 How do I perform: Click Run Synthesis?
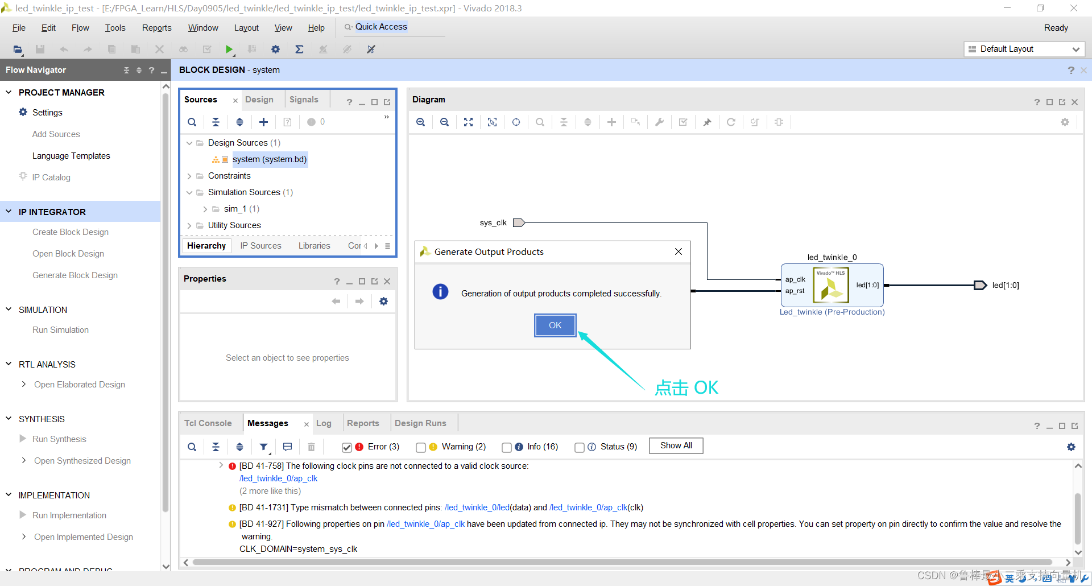[59, 439]
